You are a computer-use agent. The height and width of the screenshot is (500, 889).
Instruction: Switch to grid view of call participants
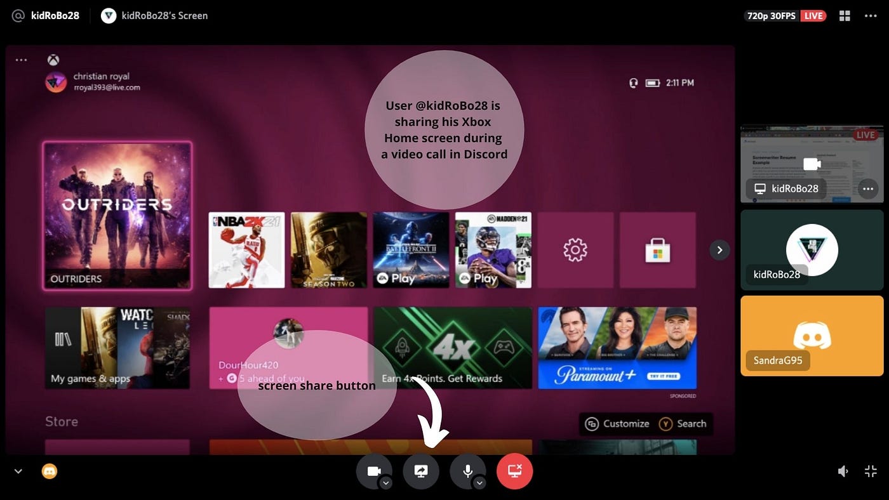(x=845, y=15)
